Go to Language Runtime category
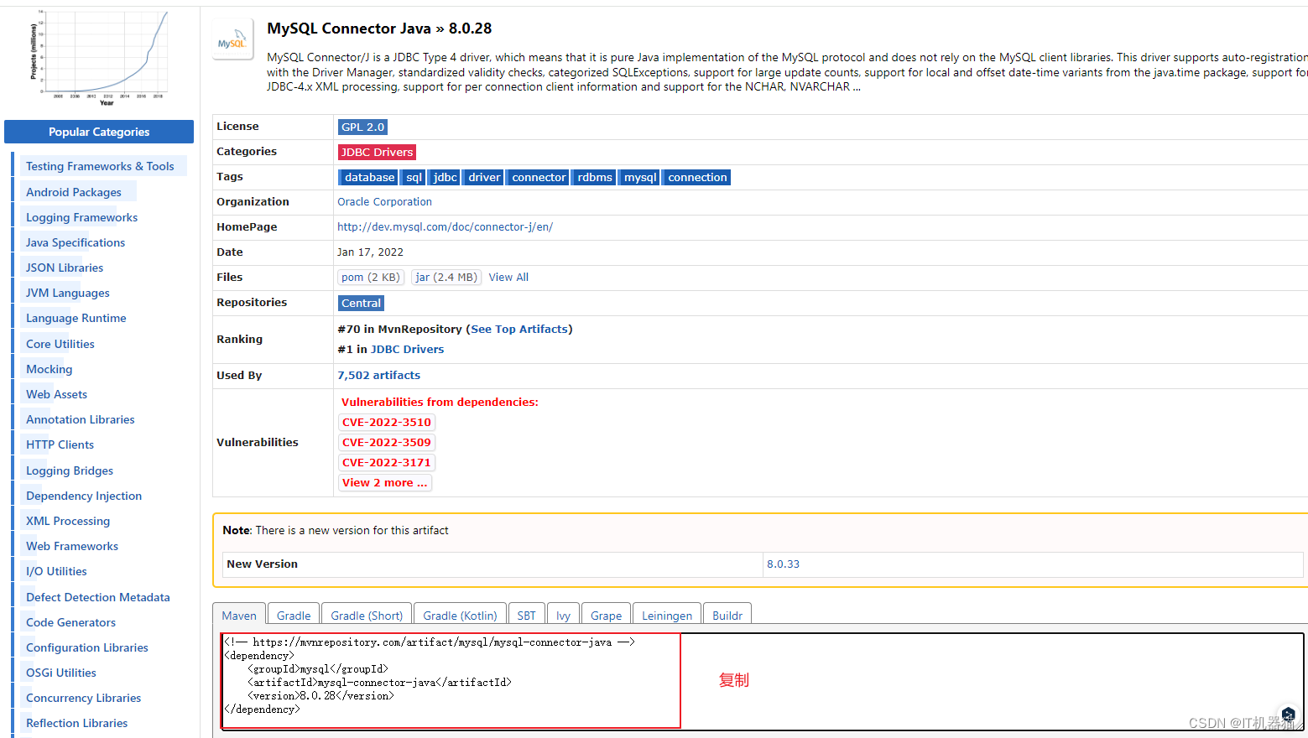Screen dimensions: 1308x738 (76, 318)
